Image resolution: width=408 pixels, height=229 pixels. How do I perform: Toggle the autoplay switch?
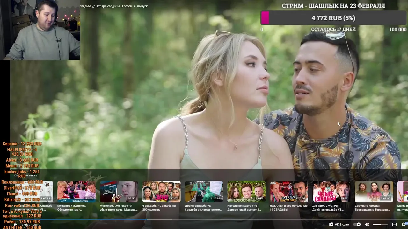(357, 225)
